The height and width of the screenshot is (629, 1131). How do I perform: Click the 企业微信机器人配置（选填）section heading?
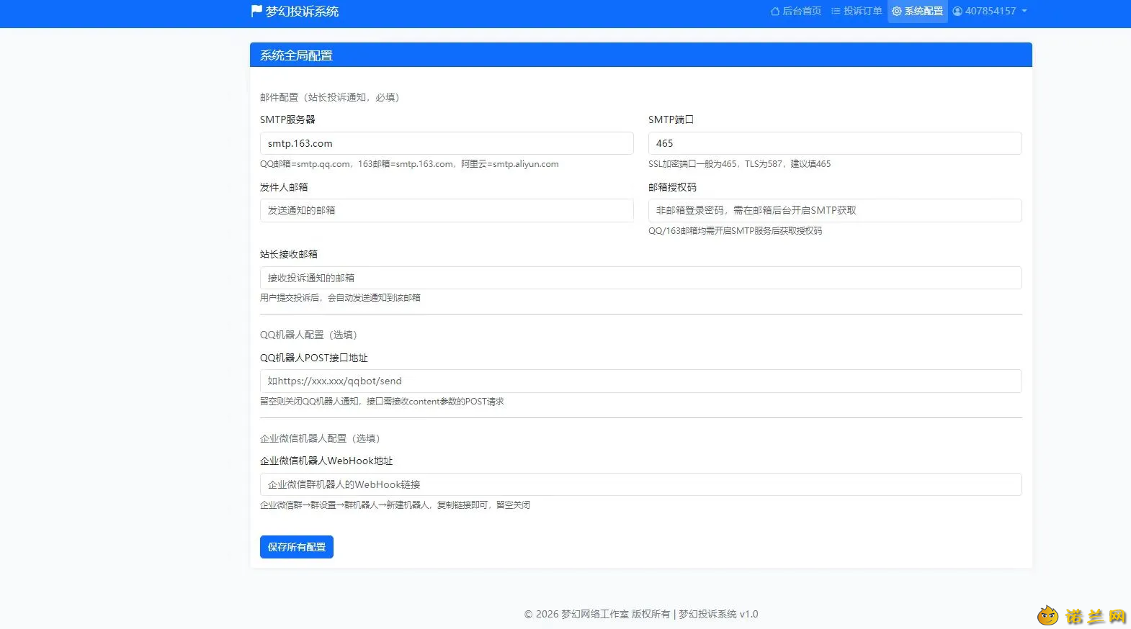[320, 438]
